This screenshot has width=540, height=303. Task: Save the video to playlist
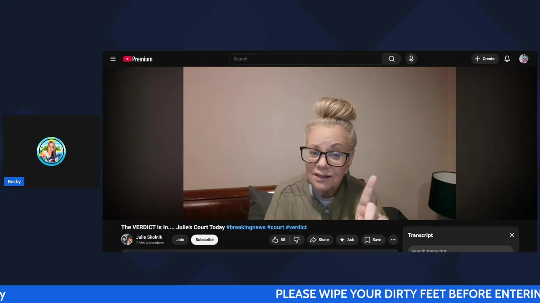373,239
